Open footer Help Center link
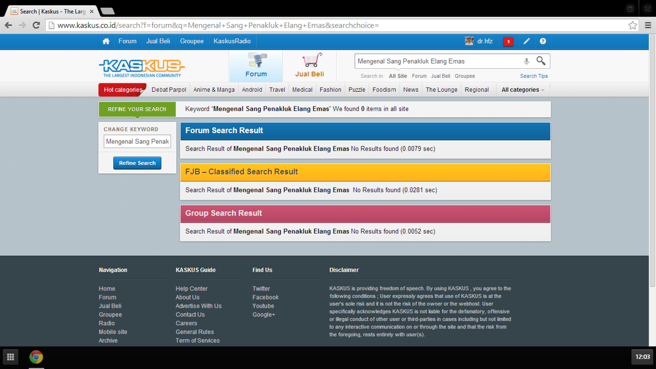656x369 pixels. (x=192, y=289)
